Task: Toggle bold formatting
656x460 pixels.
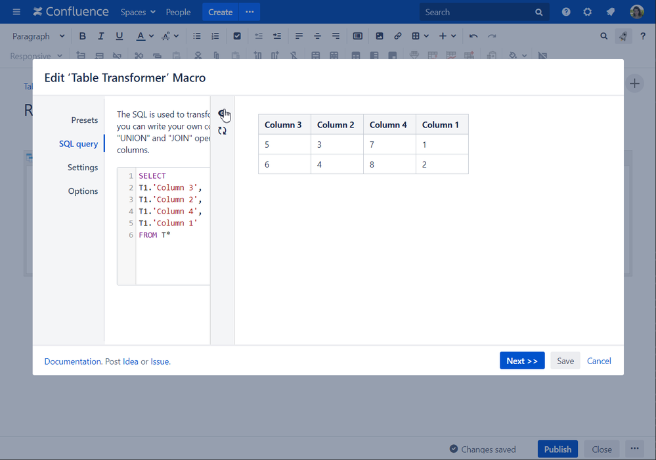Action: click(x=82, y=36)
